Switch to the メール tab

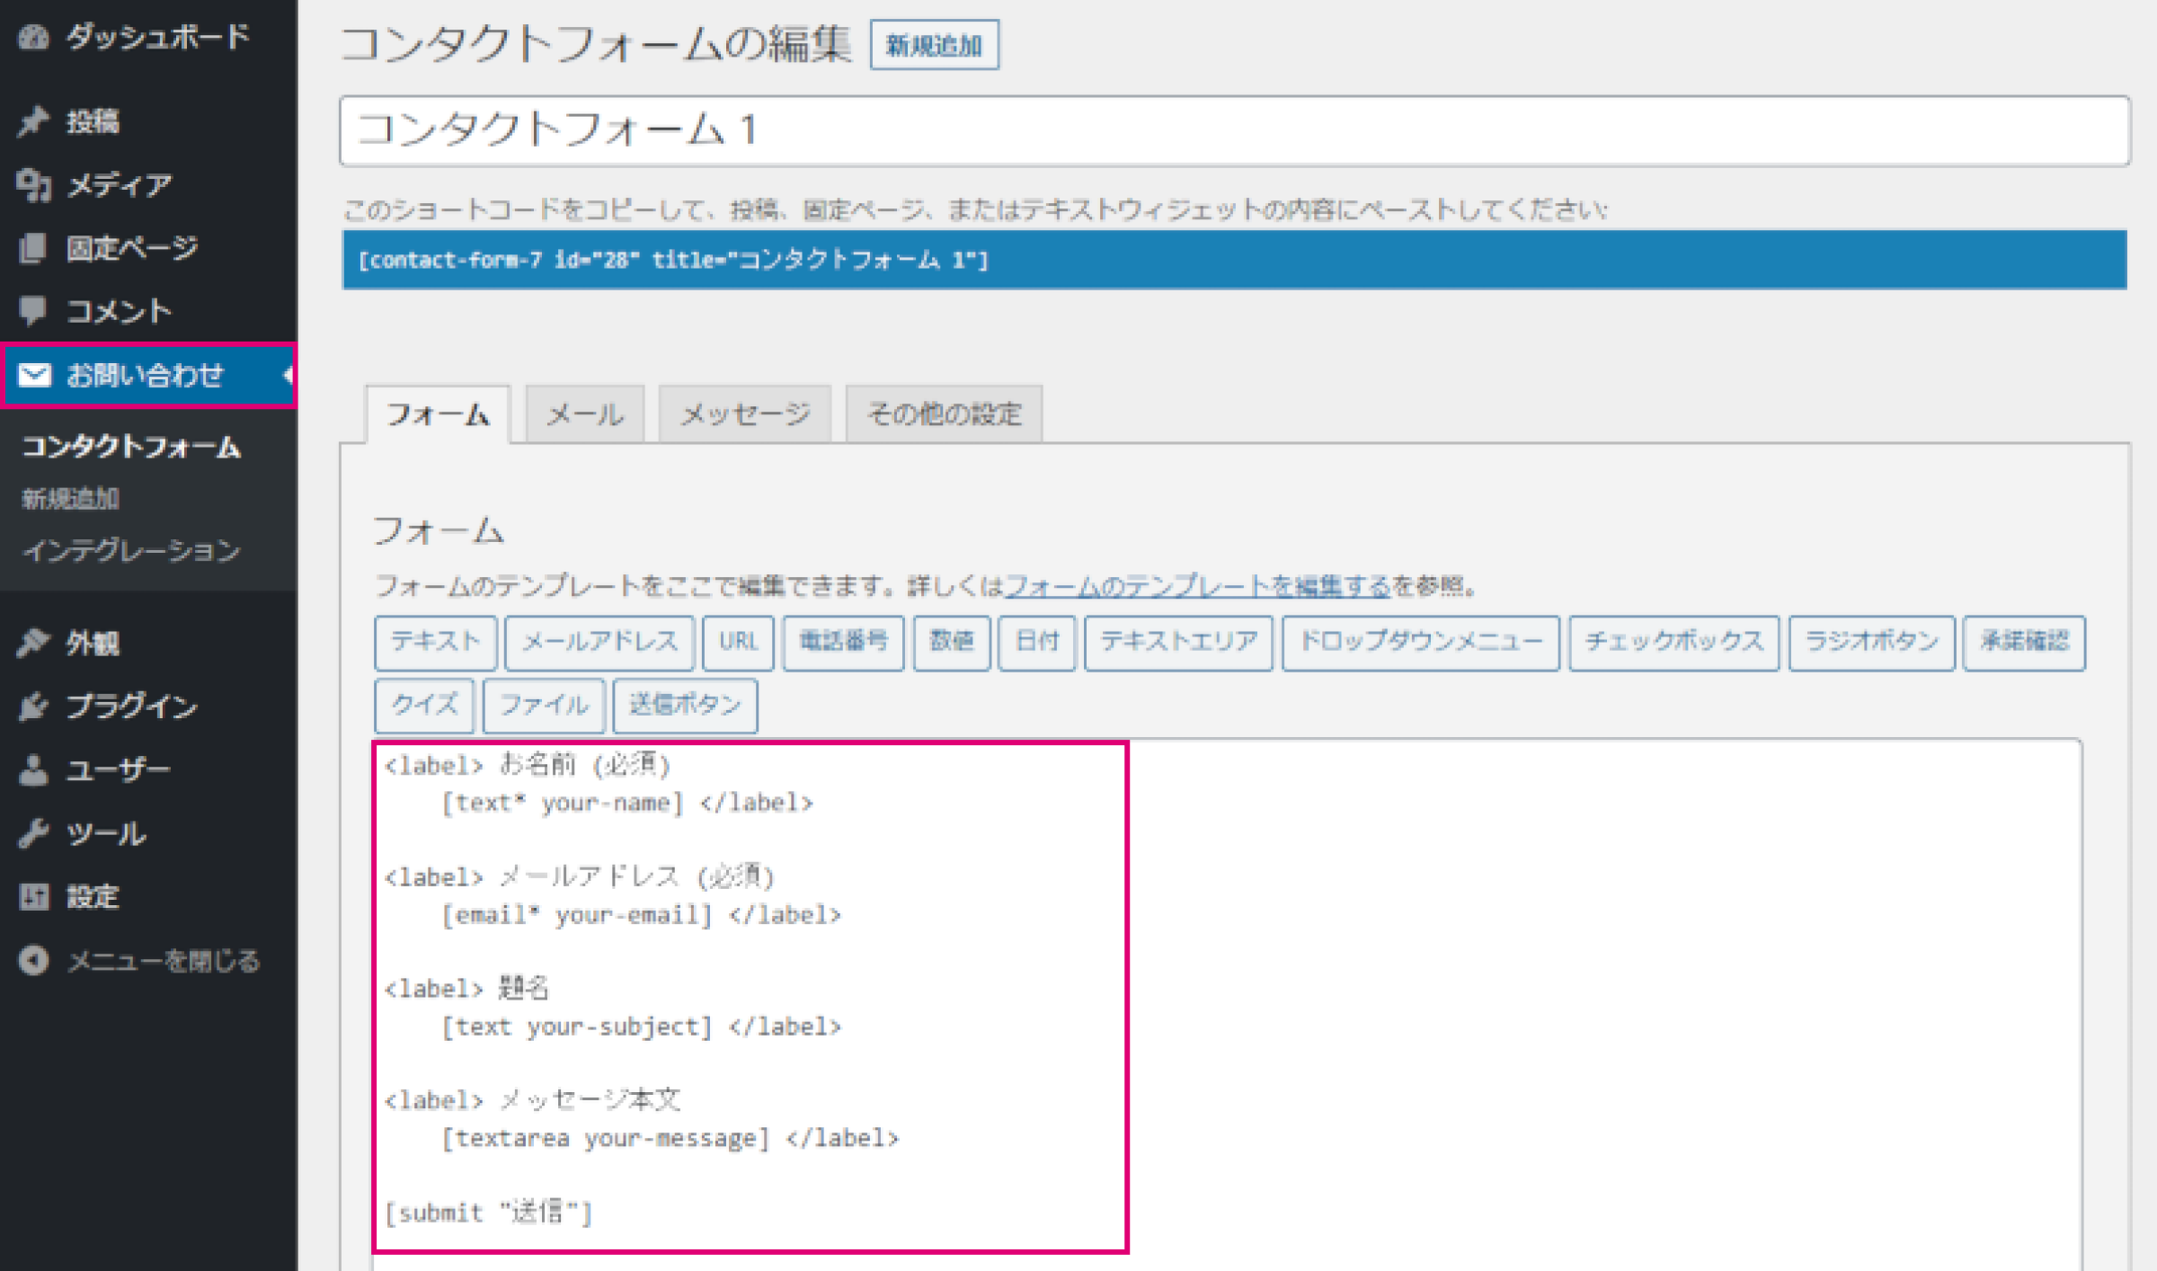point(585,414)
